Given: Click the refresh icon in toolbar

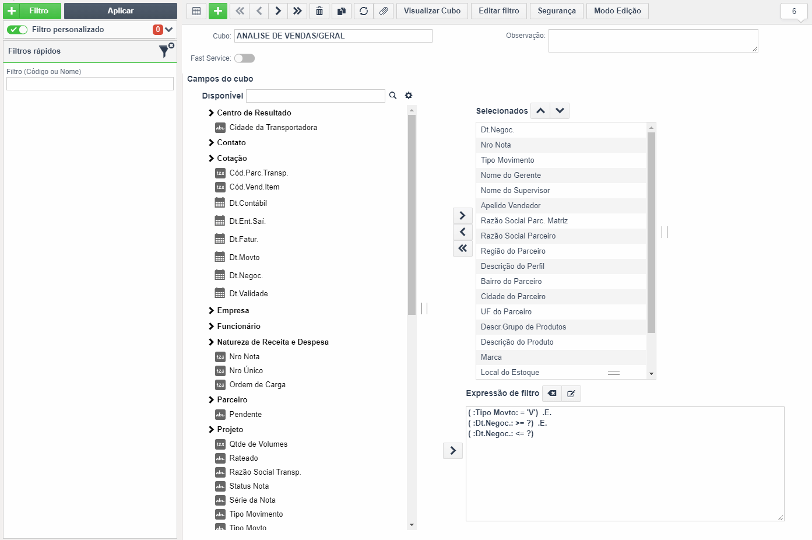Looking at the screenshot, I should coord(364,11).
